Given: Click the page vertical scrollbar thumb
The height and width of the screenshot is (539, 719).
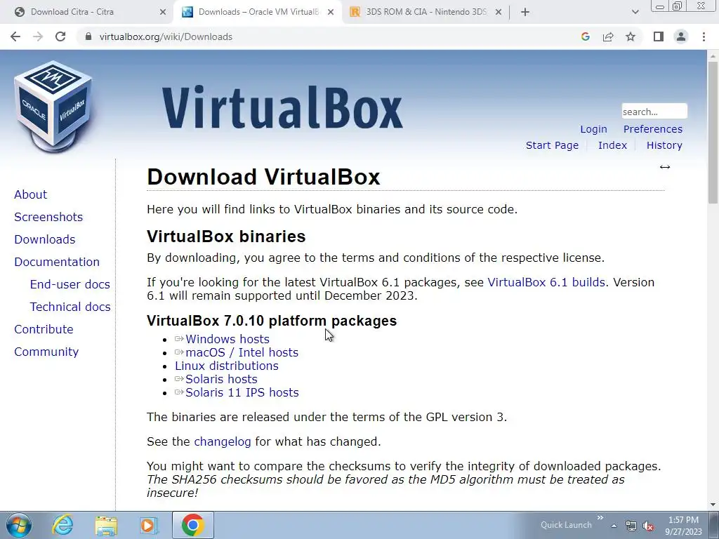Looking at the screenshot, I should click(x=713, y=132).
